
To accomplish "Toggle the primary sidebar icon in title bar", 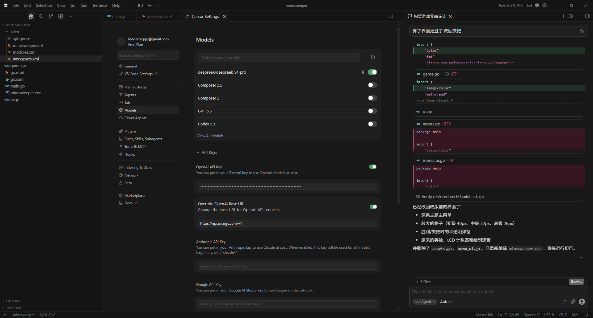I will (141, 5).
